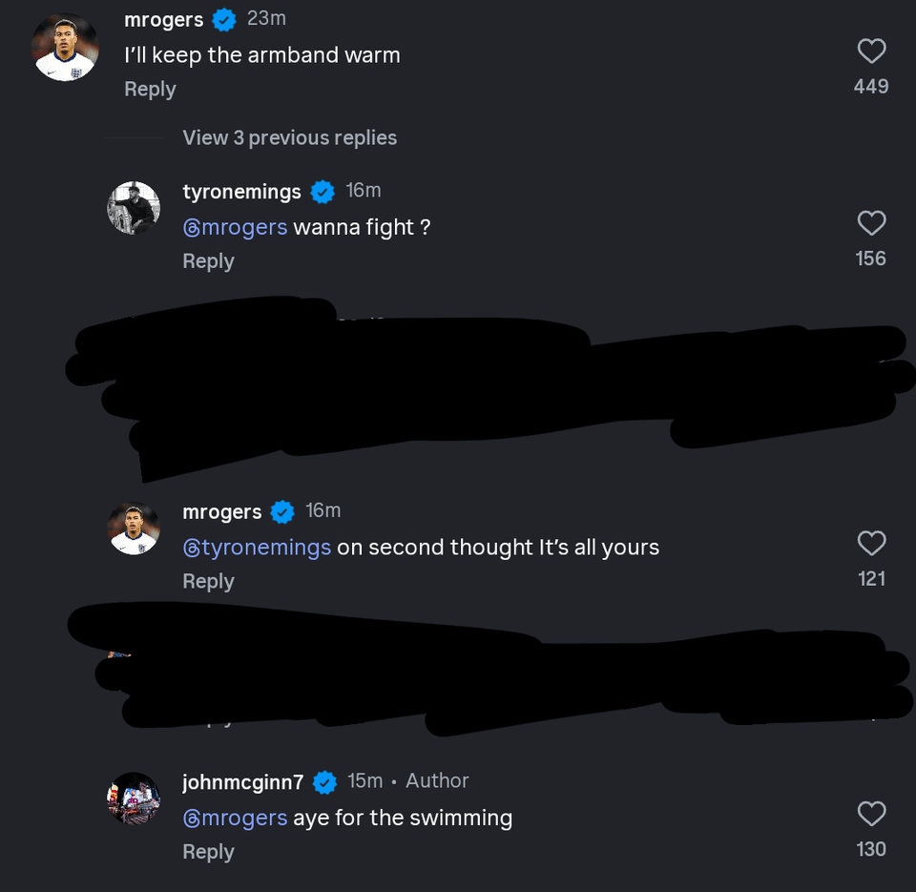Reply to johnmcginn7's swimming comment
Viewport: 916px width, 892px height.
point(208,851)
